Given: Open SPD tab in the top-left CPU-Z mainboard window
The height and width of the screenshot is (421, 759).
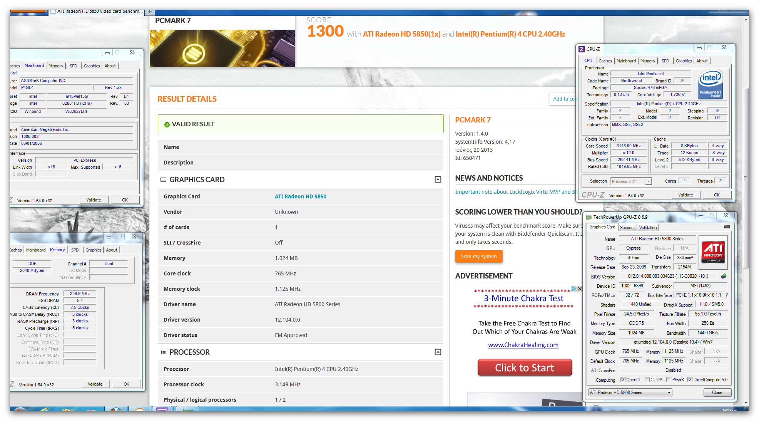Looking at the screenshot, I should pyautogui.click(x=73, y=66).
